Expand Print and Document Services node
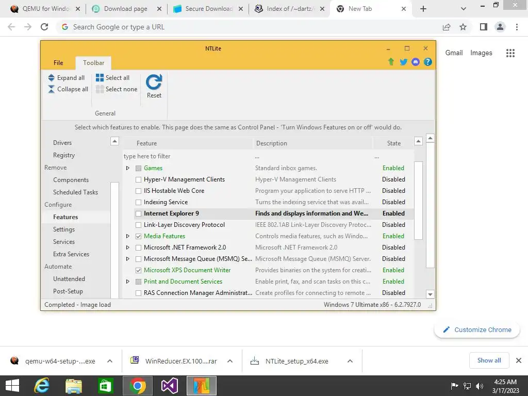Image resolution: width=528 pixels, height=396 pixels. click(128, 282)
